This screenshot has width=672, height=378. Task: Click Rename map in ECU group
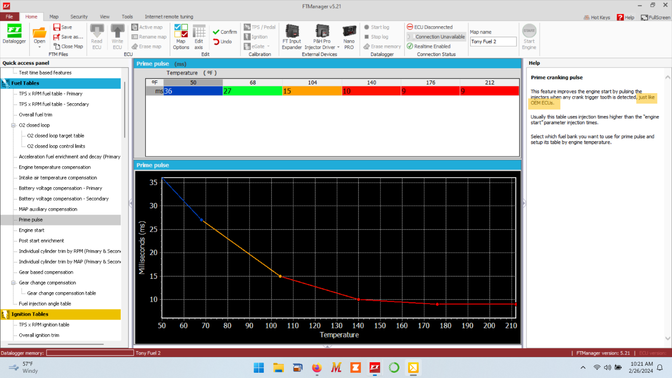pos(149,37)
